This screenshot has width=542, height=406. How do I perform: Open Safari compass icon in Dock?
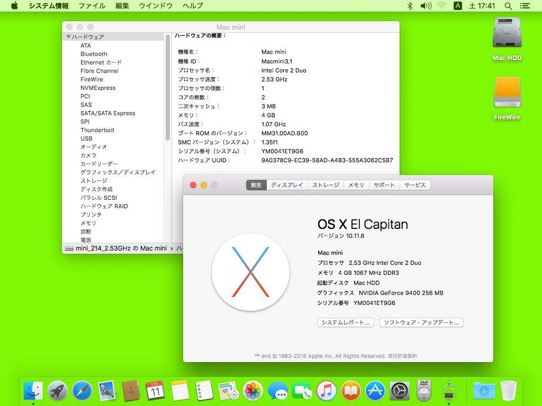coord(82,391)
